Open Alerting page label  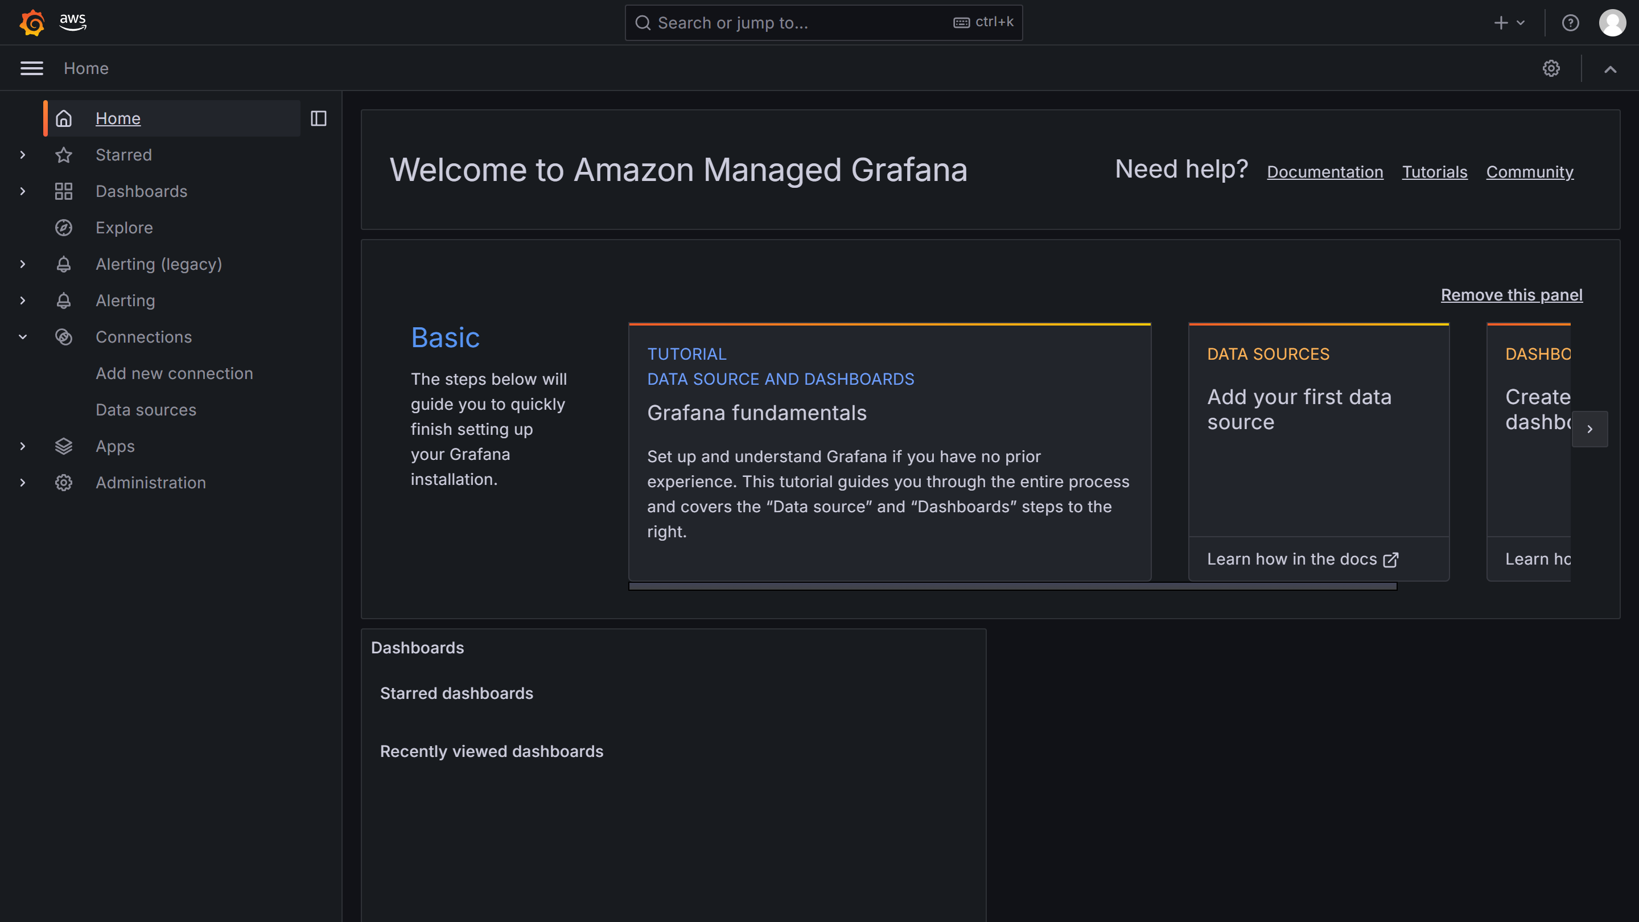(x=125, y=301)
